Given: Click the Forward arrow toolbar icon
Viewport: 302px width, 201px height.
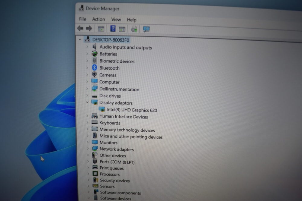Looking at the screenshot, I should pos(89,29).
